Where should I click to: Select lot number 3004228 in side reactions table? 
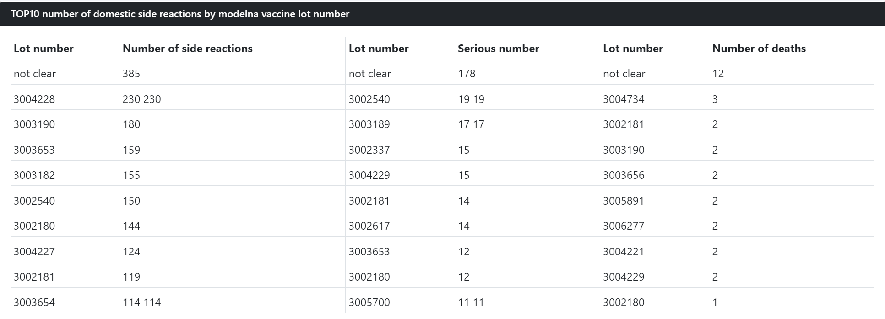(x=34, y=99)
